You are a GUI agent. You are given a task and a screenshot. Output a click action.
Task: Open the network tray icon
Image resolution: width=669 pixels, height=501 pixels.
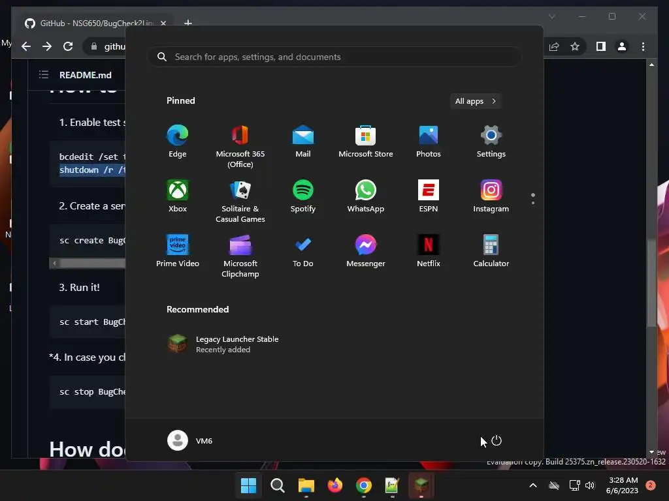point(574,485)
